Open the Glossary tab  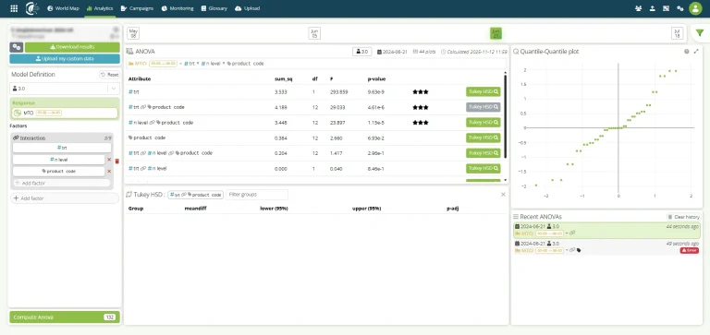[214, 8]
